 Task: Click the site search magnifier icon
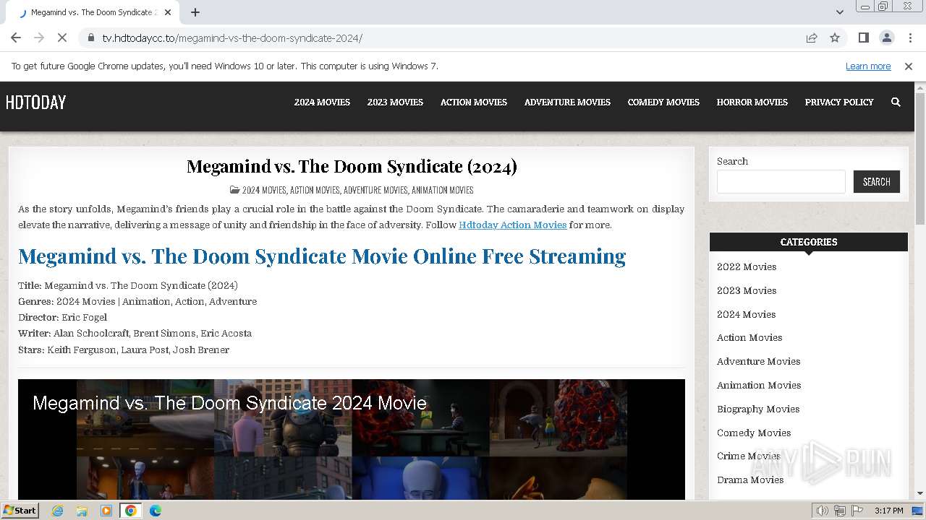896,103
